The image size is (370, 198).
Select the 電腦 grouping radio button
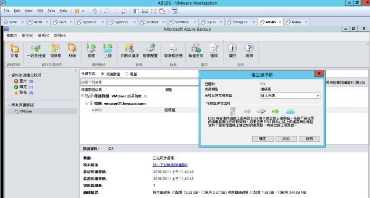(x=126, y=74)
